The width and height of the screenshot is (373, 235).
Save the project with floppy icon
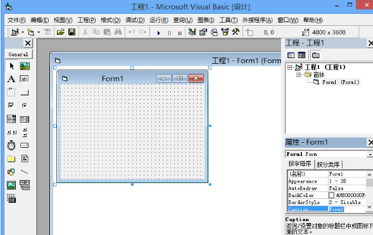[x=72, y=32]
